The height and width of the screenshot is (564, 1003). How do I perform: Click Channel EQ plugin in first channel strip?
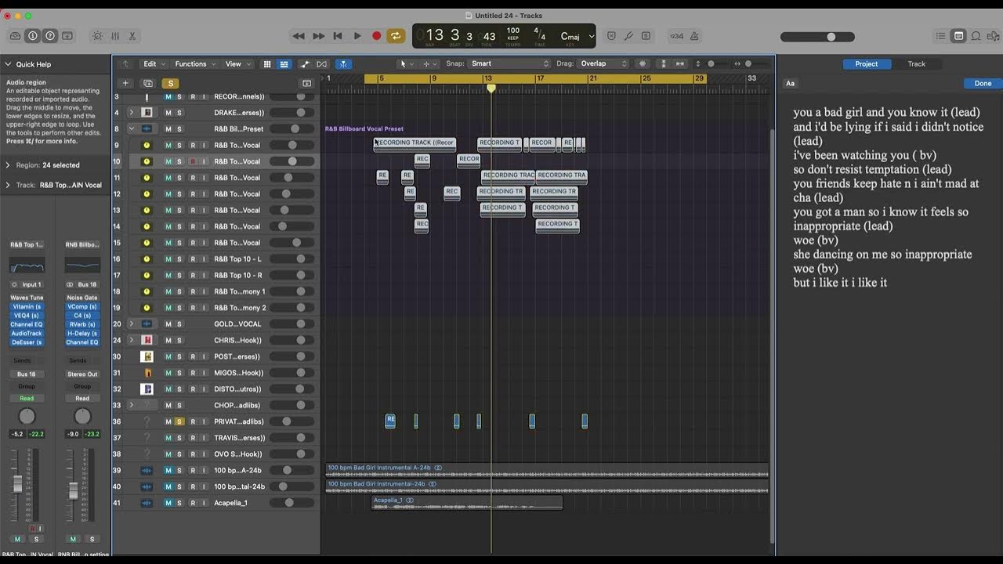[x=27, y=324]
